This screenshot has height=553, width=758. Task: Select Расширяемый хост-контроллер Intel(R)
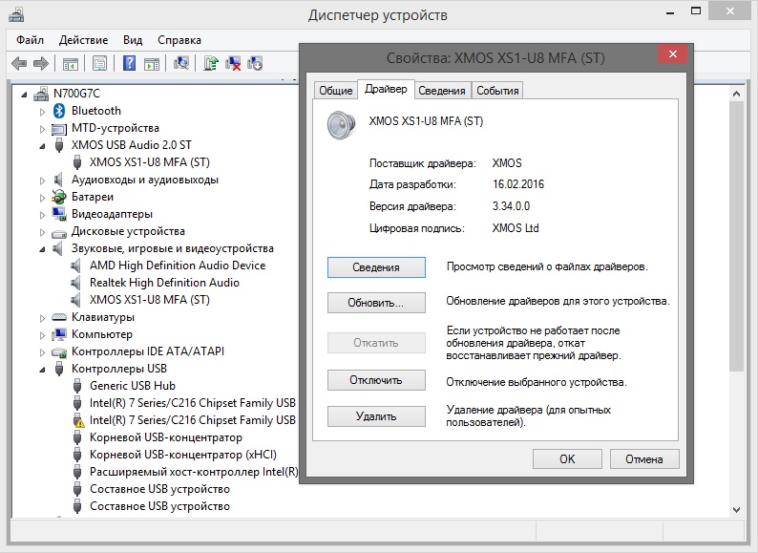(x=194, y=472)
